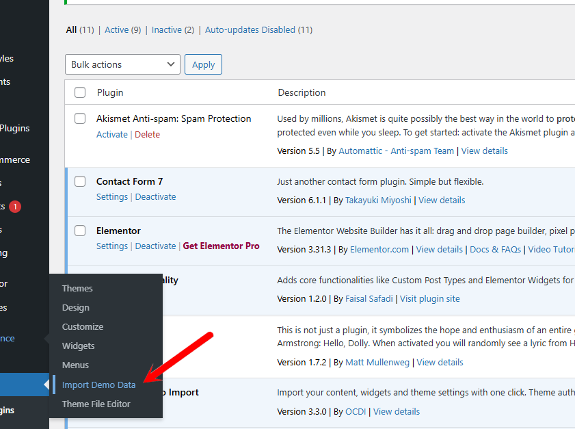
Task: Click the red notification badge in sidebar
Action: click(x=14, y=206)
